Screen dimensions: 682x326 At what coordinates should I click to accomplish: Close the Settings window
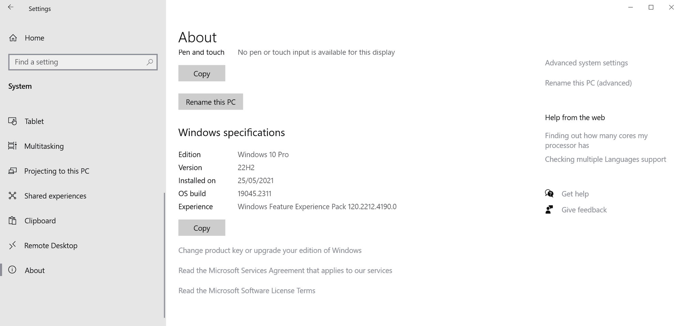(671, 7)
